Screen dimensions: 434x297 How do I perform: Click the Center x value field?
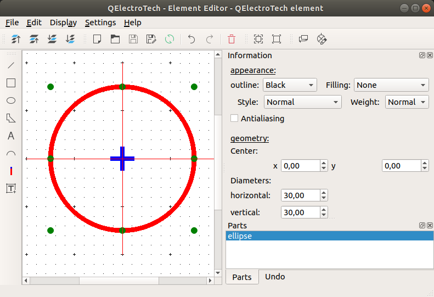[301, 166]
